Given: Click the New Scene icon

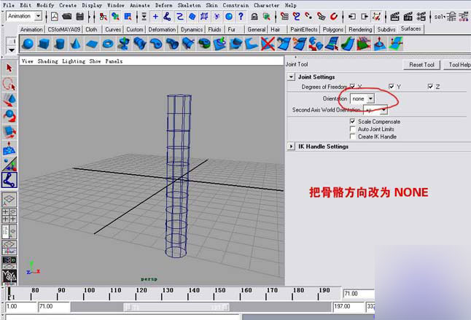Looking at the screenshot, I should click(55, 17).
